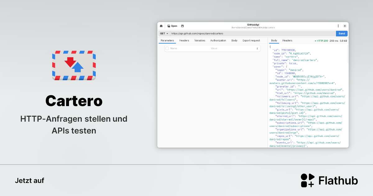
Task: Open the three-dot menu in the window header
Action: (x=338, y=26)
